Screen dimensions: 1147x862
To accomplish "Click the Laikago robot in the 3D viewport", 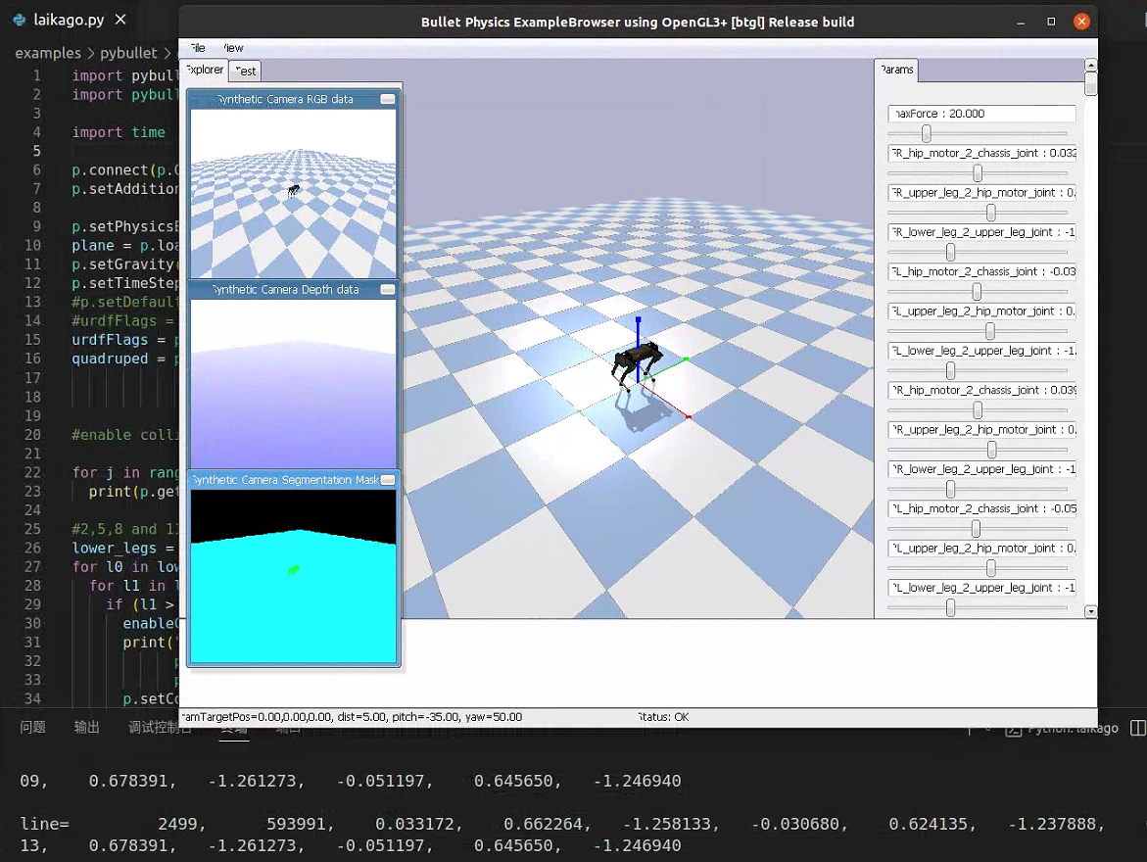I will [x=636, y=365].
